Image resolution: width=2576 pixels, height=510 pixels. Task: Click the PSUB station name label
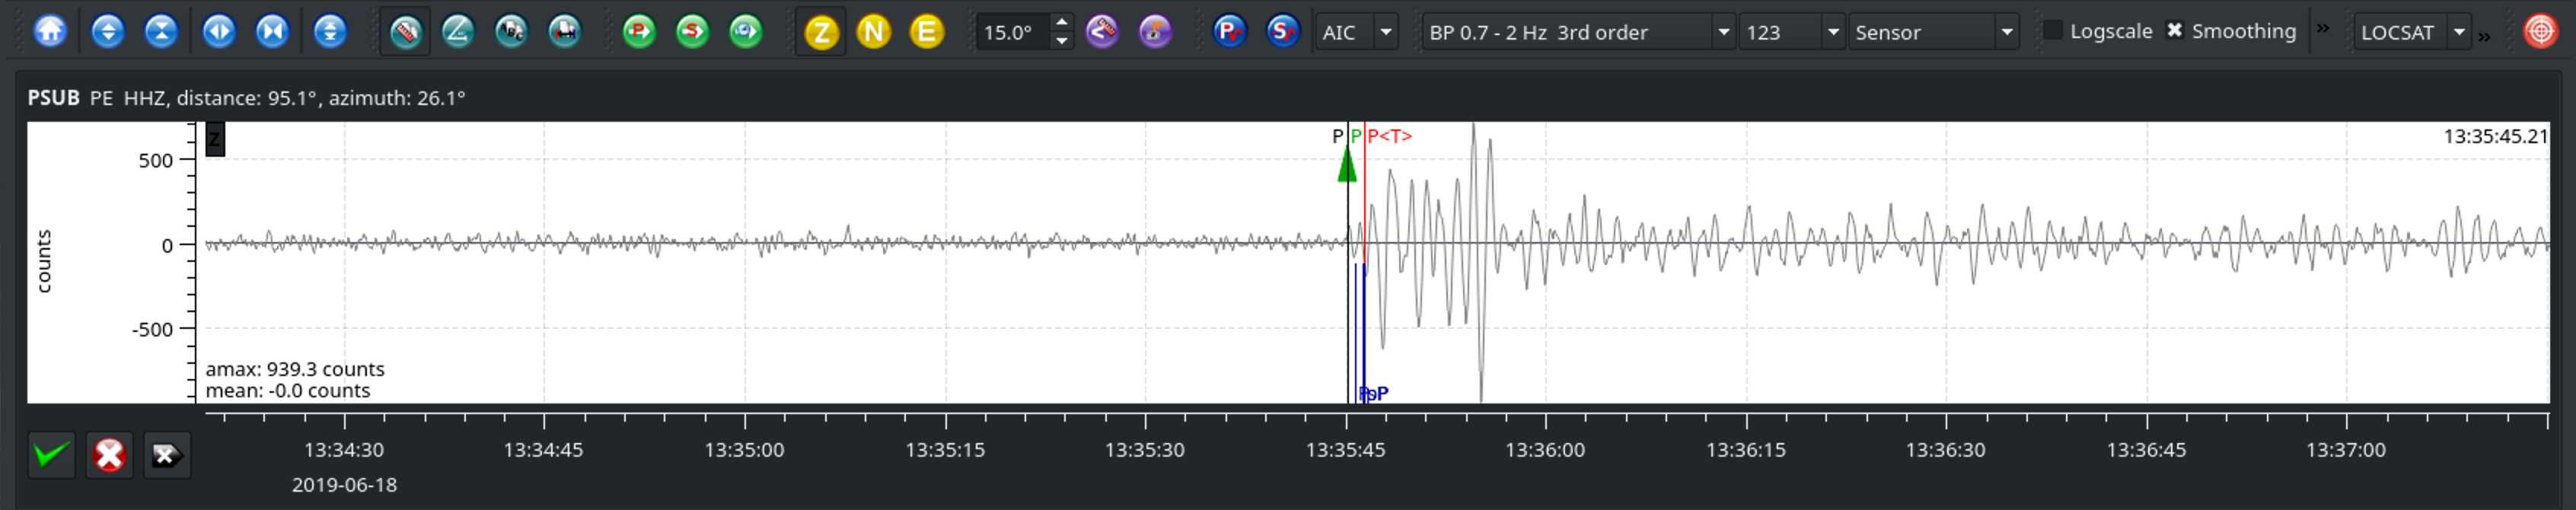53,98
